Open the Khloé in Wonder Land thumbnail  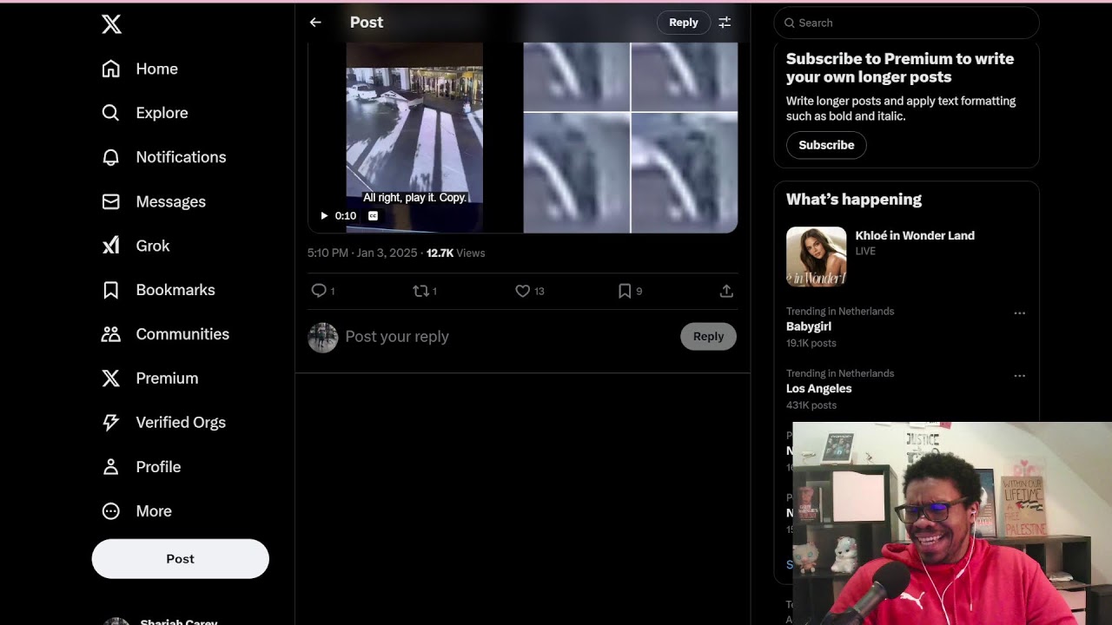(816, 256)
